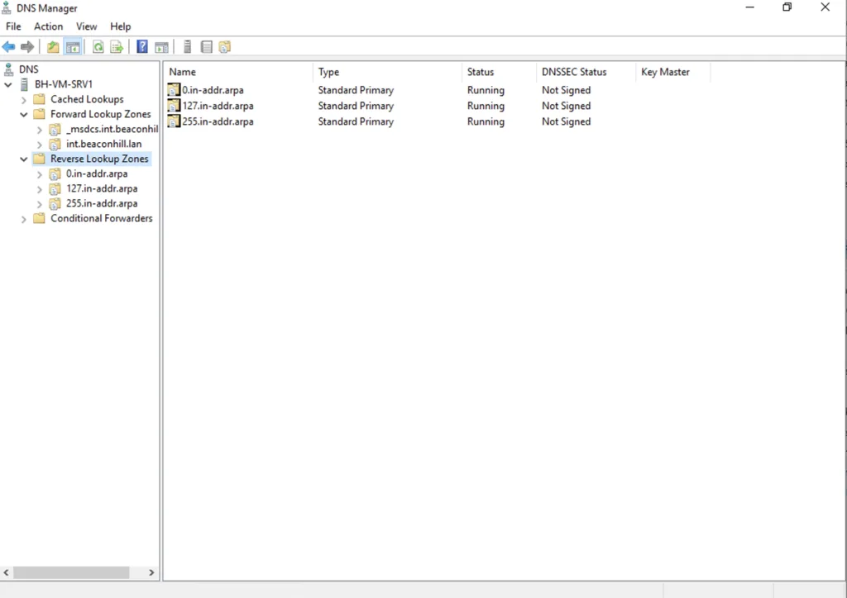Expand 127.in-addr.arpa node in the tree
Screen dimensions: 847x598
(x=40, y=189)
